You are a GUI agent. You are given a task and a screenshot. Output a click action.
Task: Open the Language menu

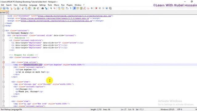coord(33,5)
